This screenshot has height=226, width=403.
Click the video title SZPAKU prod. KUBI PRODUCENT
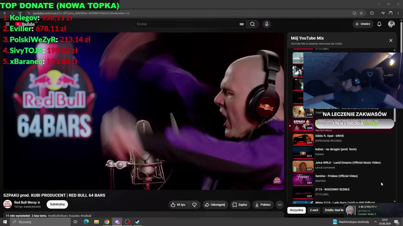point(54,195)
